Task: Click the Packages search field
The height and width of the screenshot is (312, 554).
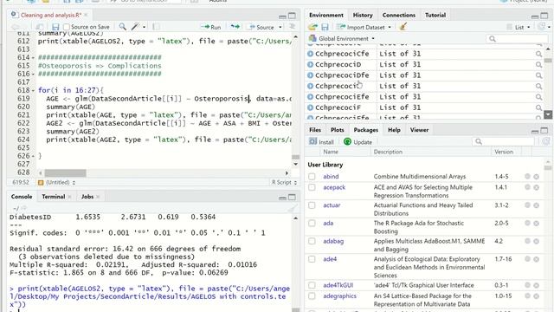Action: pos(503,141)
